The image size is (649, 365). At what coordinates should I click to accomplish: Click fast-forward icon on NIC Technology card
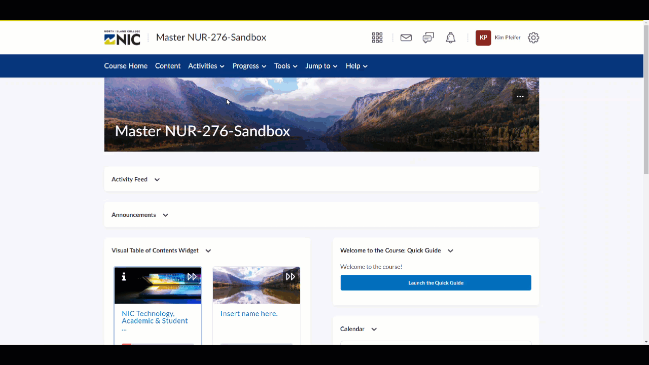[192, 277]
